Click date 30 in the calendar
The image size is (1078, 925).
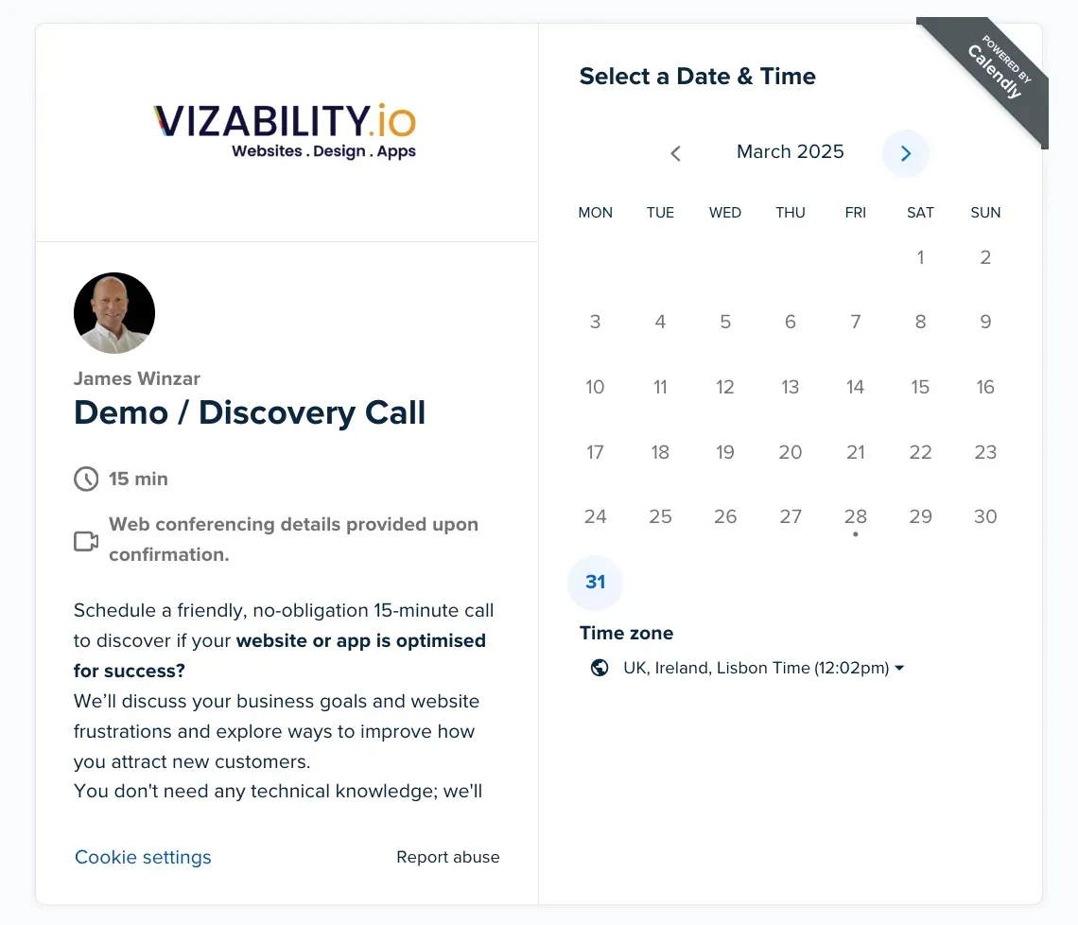tap(985, 516)
